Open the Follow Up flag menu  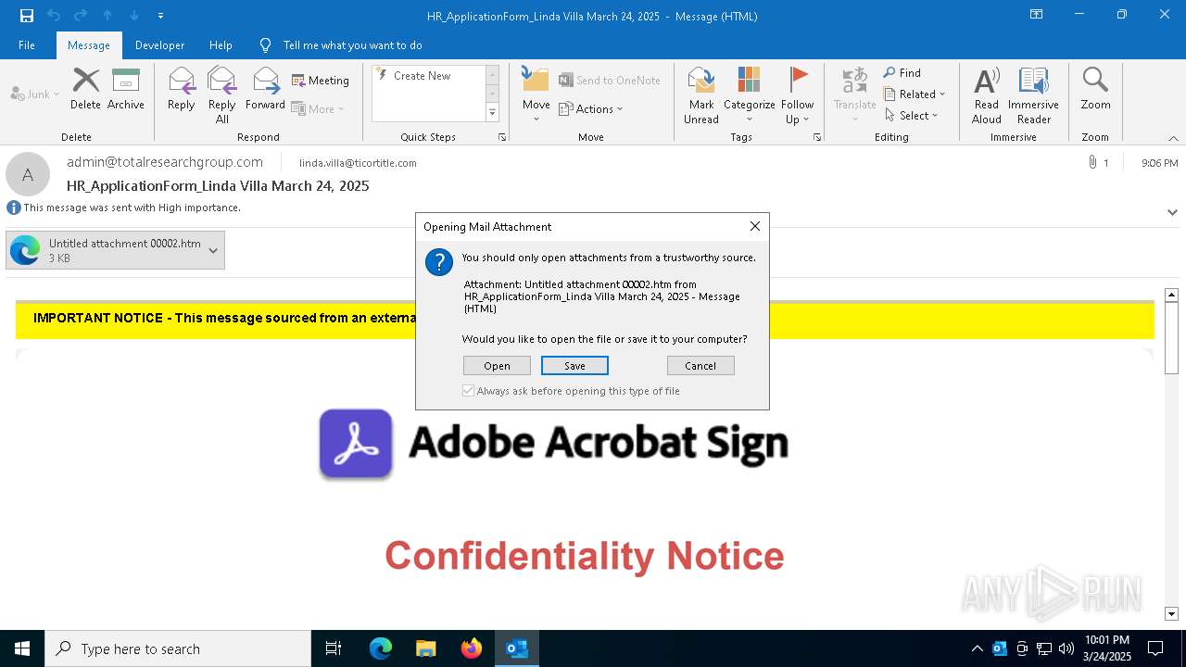[797, 94]
